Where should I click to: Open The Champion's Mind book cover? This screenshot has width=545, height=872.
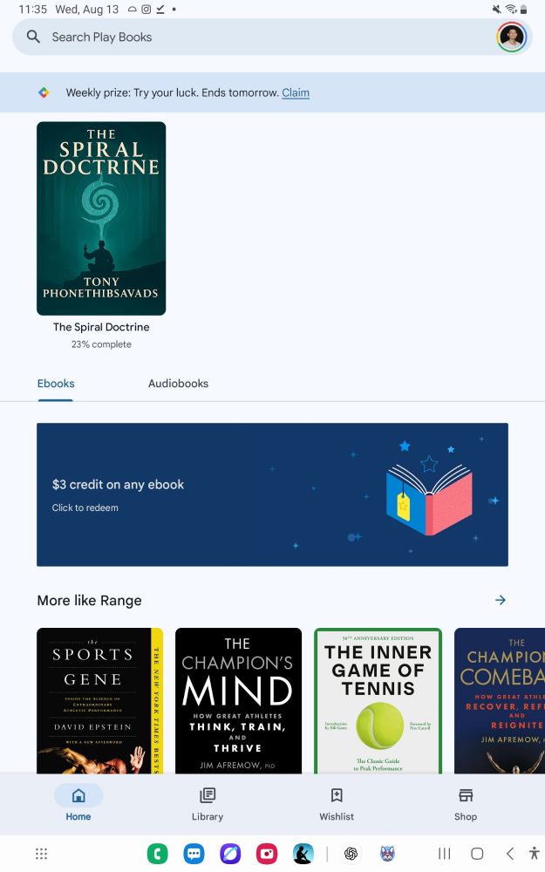tap(239, 701)
